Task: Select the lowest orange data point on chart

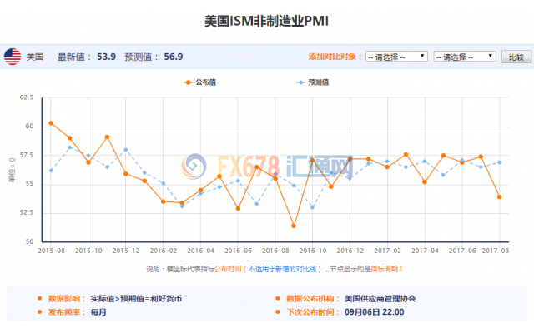Action: point(294,226)
